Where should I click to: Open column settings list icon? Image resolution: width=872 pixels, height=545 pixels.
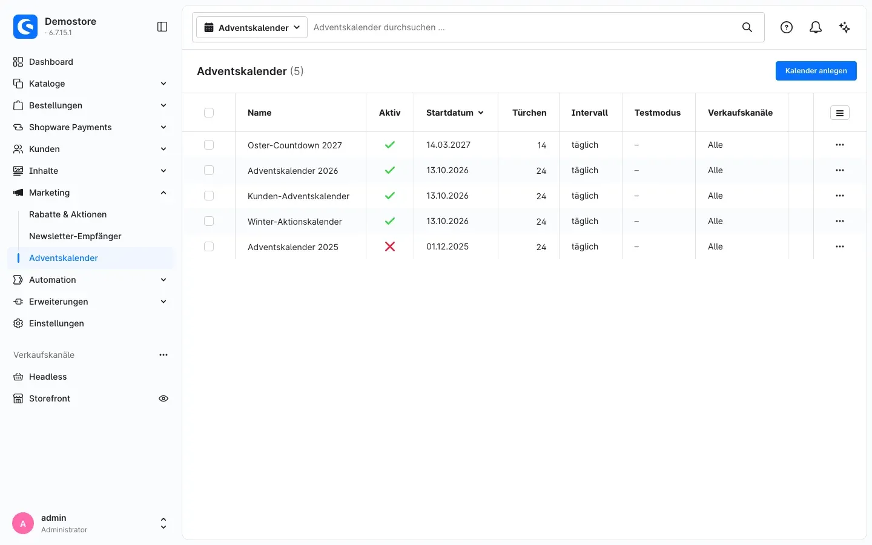840,113
